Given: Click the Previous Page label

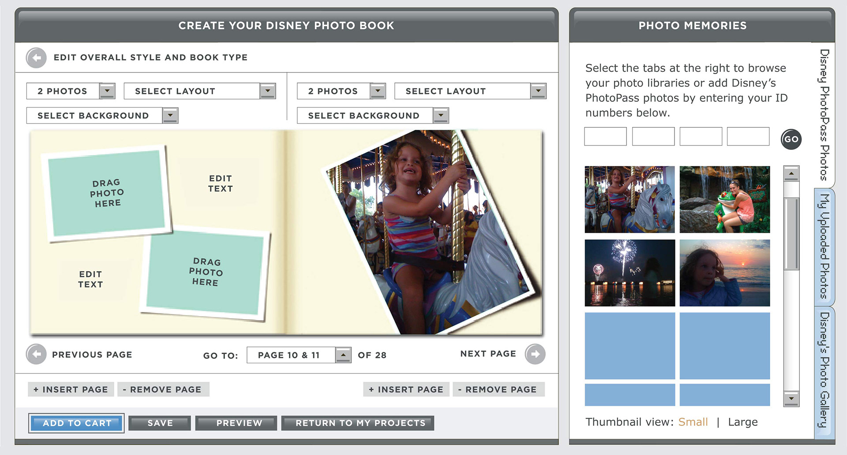Looking at the screenshot, I should (92, 354).
